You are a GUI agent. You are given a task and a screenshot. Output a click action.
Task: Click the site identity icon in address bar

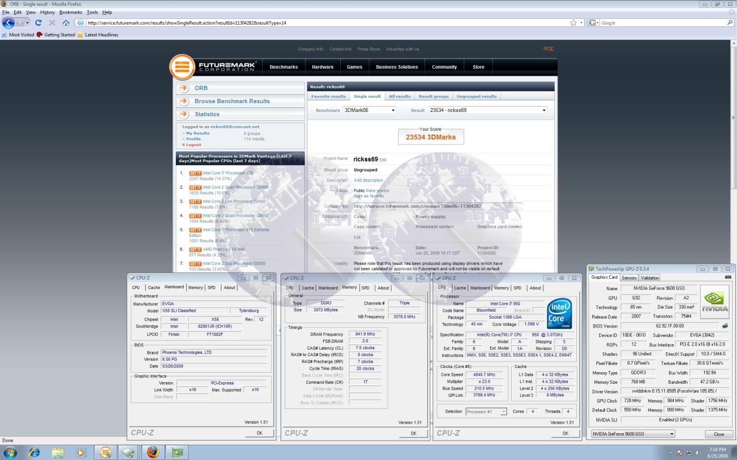[x=81, y=23]
